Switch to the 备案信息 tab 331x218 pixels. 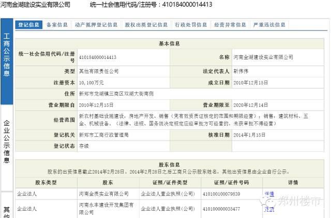(x=57, y=25)
